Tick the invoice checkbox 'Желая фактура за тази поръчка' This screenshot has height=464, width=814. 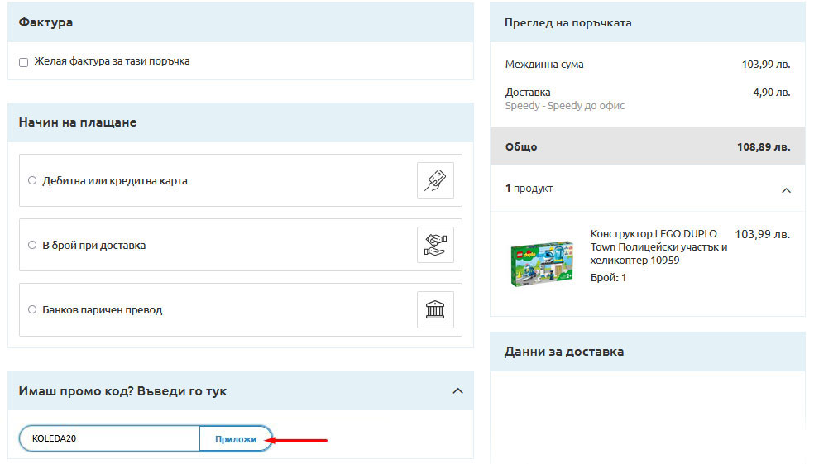[23, 62]
